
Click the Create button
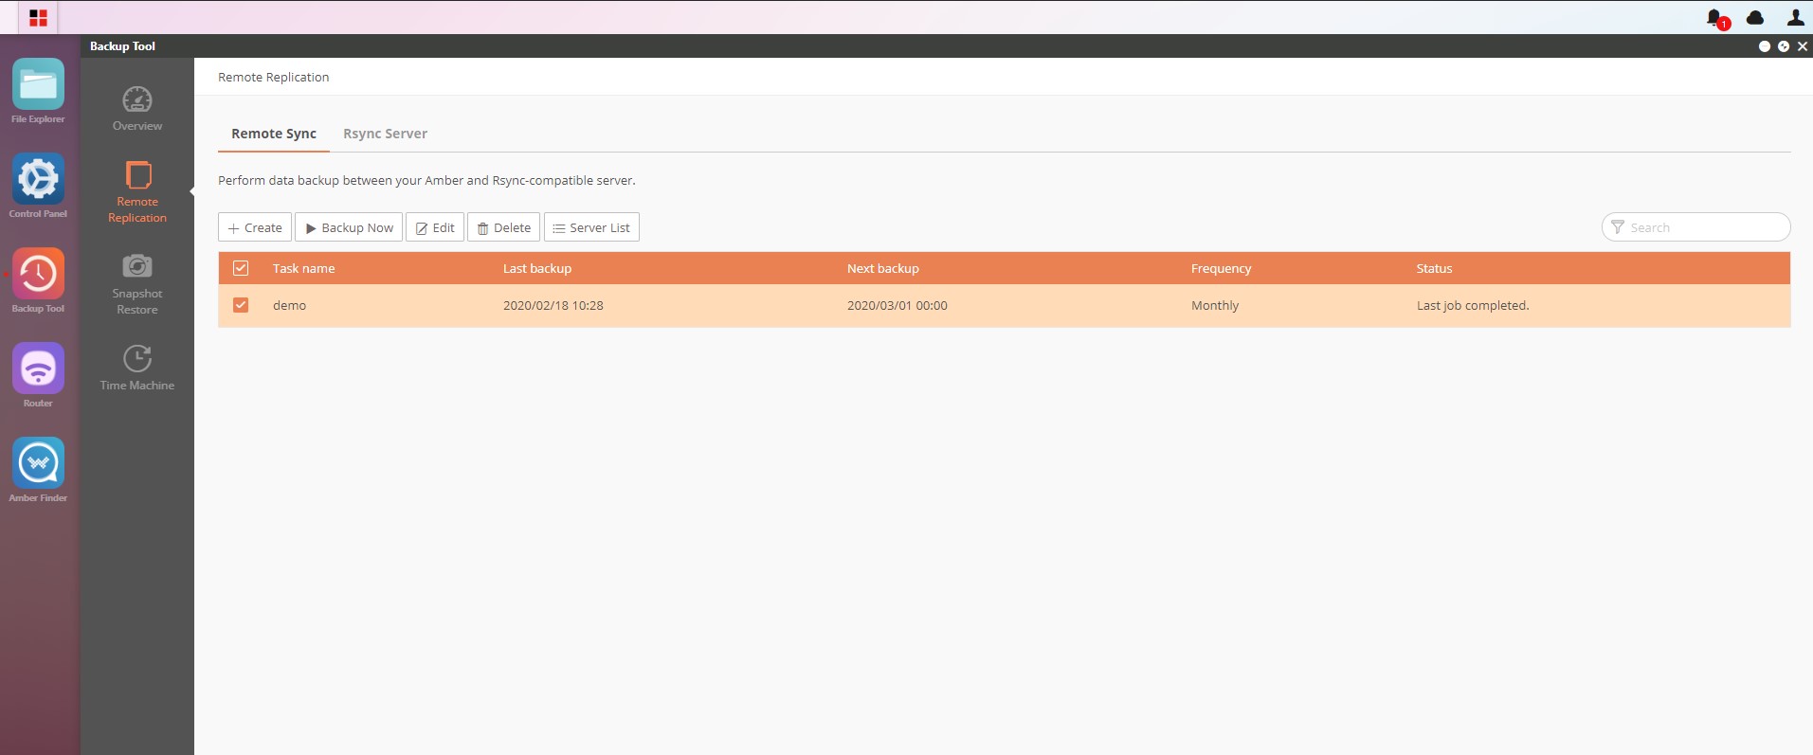pyautogui.click(x=255, y=227)
